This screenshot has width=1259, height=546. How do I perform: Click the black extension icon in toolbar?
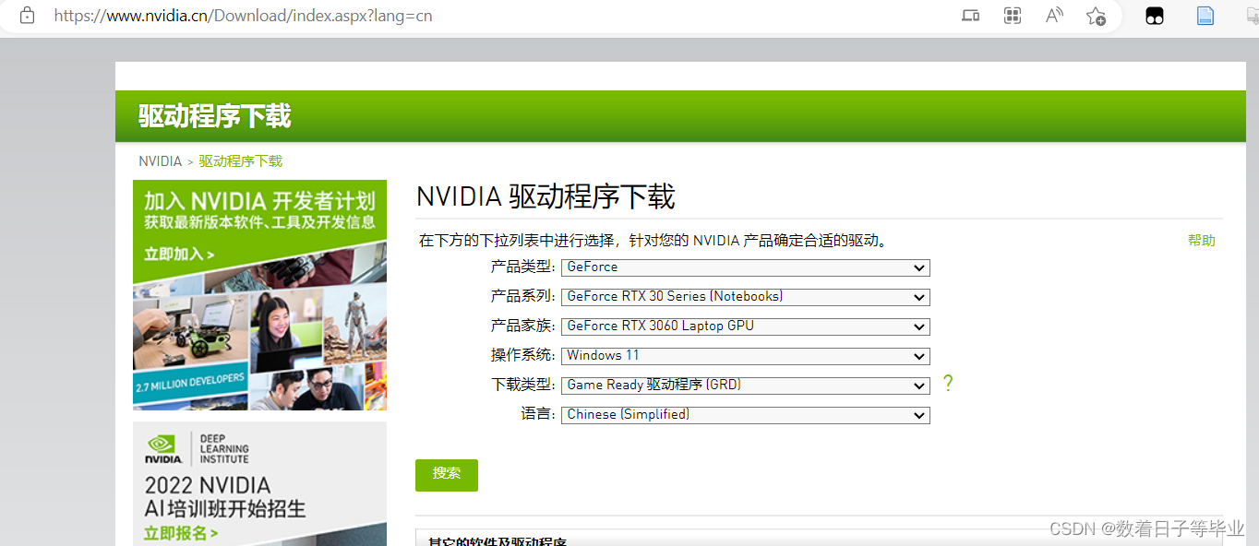(1155, 16)
